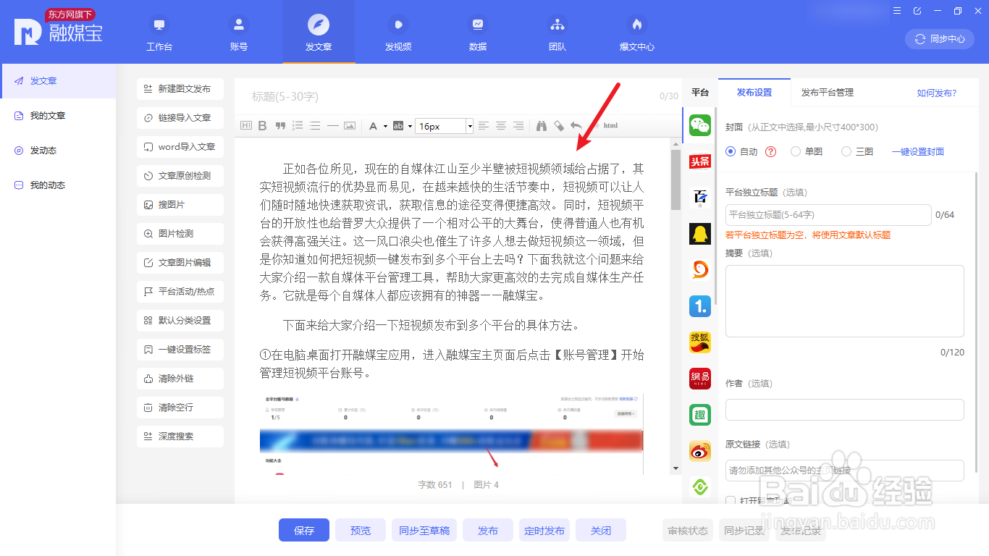Align text right in editor
Viewport: 989px width, 556px height.
[518, 126]
